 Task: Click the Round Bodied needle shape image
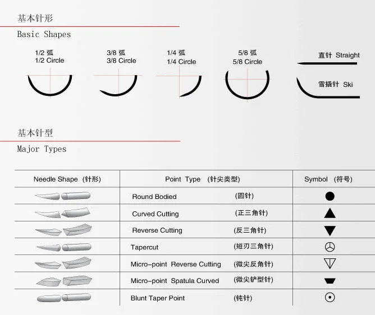coord(62,196)
